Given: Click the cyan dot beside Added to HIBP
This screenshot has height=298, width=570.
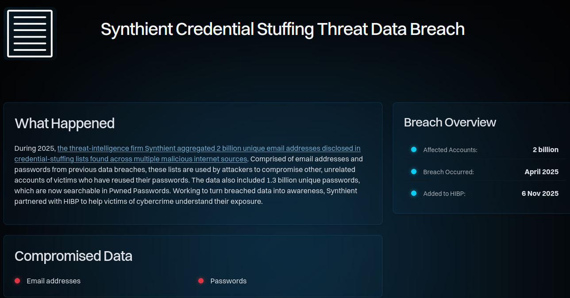Looking at the screenshot, I should [414, 193].
